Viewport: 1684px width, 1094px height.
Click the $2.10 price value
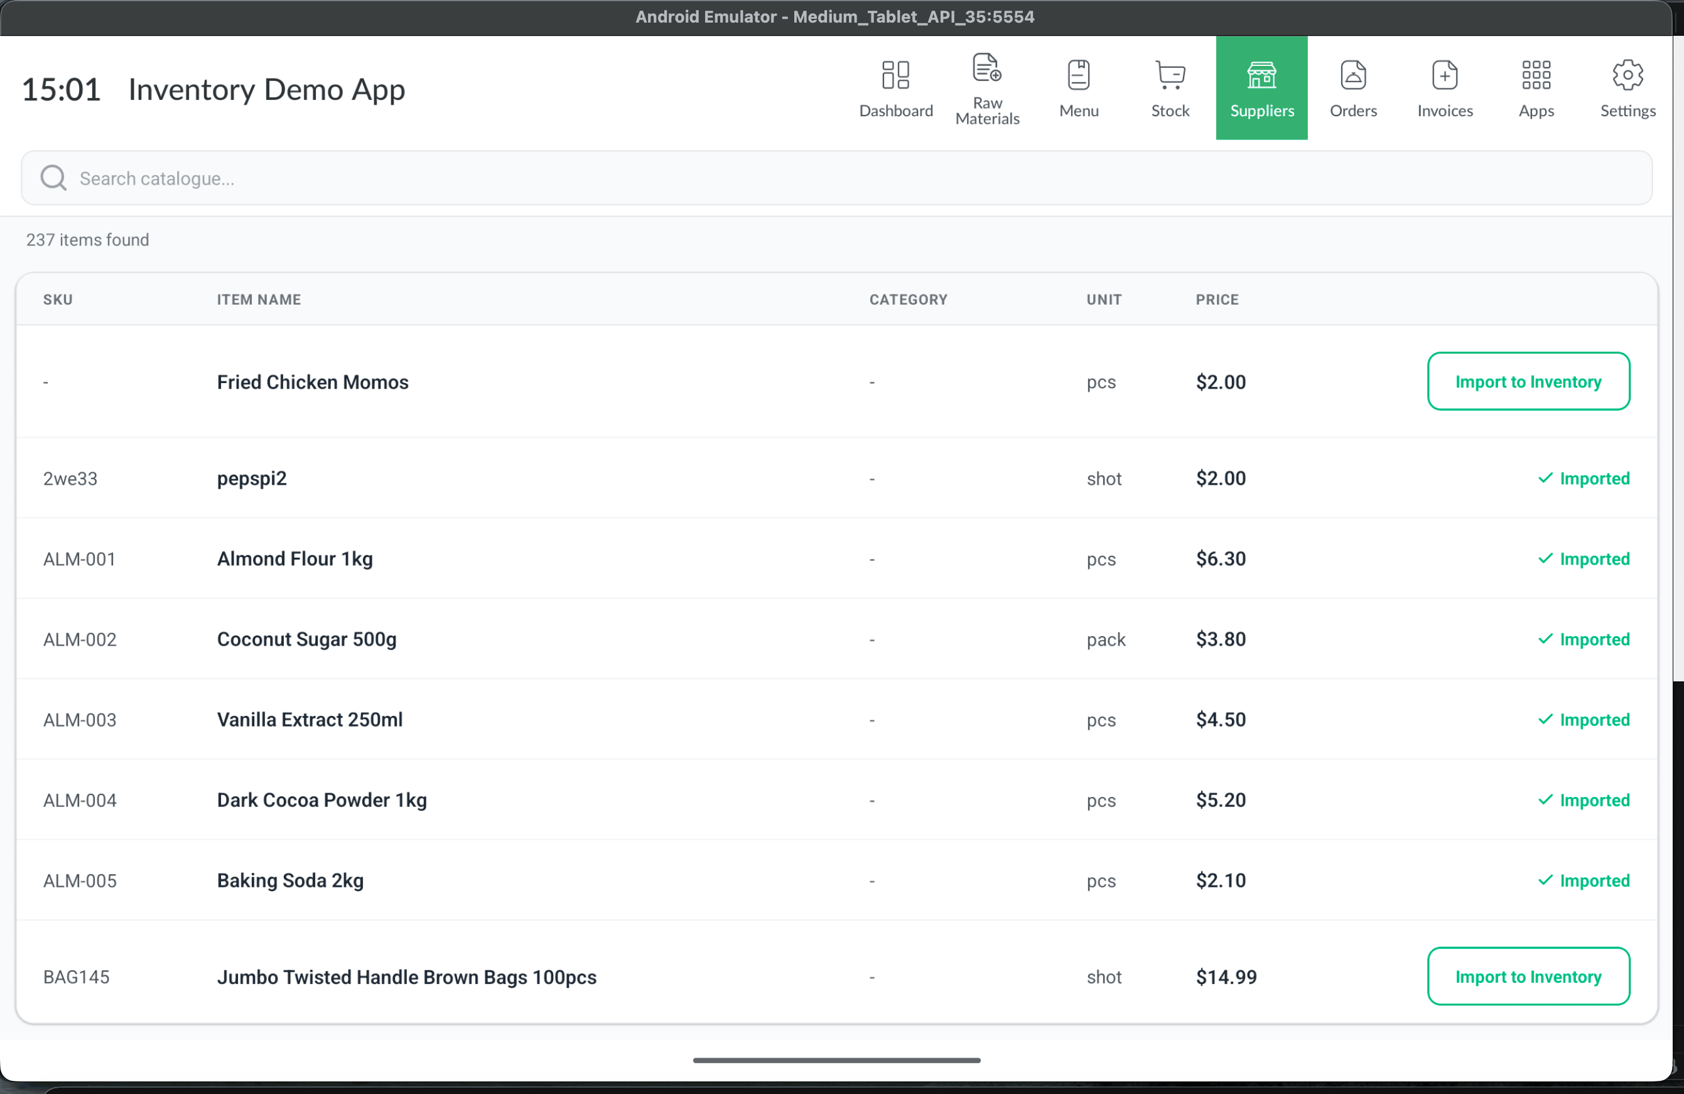pyautogui.click(x=1221, y=881)
